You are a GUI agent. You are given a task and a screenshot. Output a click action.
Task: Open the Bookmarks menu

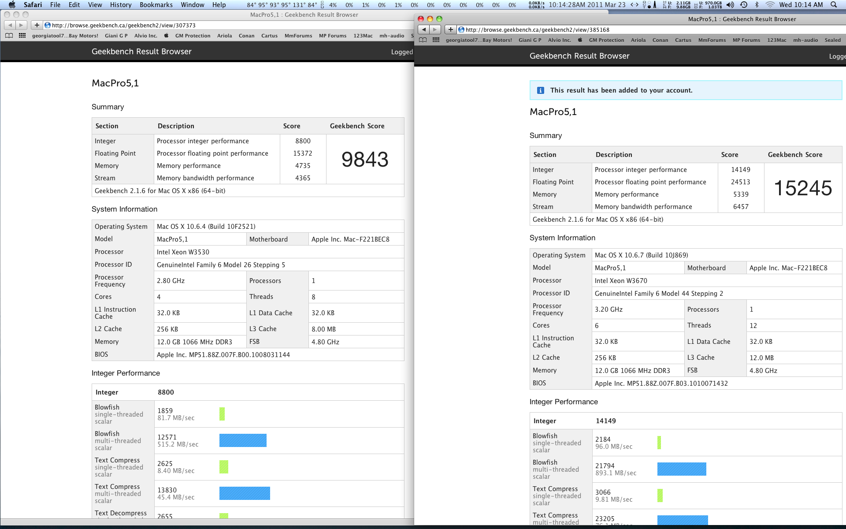[156, 5]
